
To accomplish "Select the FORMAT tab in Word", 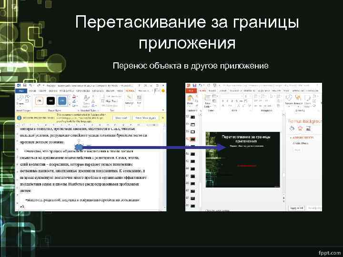I will 130,91.
